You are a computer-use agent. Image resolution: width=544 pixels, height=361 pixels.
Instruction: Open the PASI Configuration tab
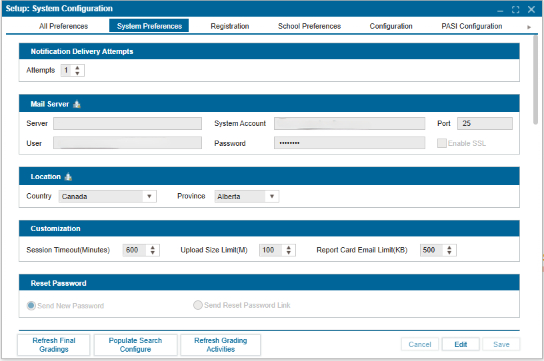point(471,27)
